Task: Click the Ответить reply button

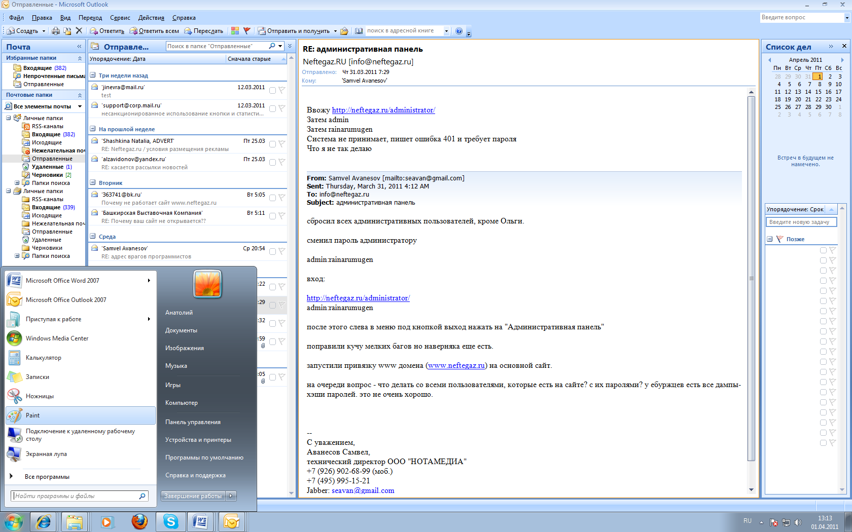Action: pyautogui.click(x=107, y=31)
